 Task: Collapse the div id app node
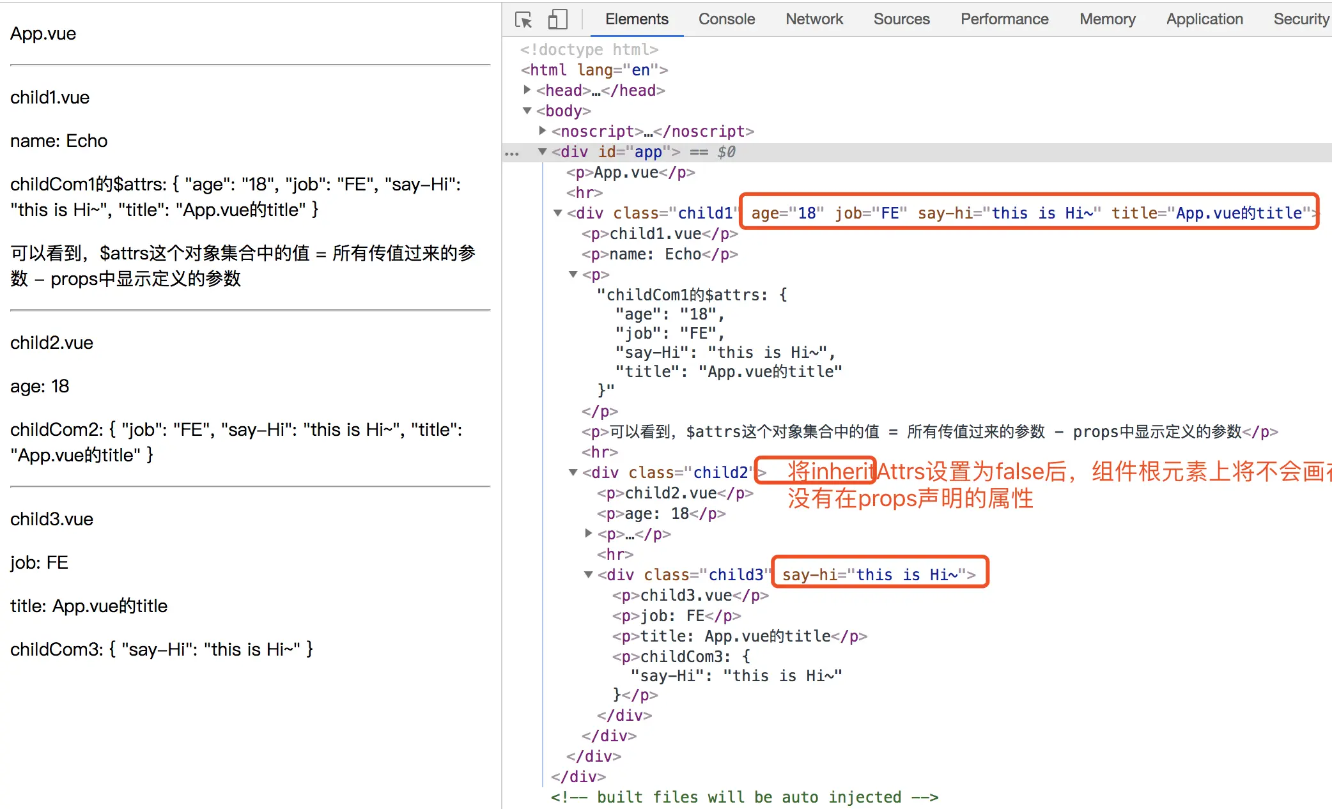click(543, 151)
